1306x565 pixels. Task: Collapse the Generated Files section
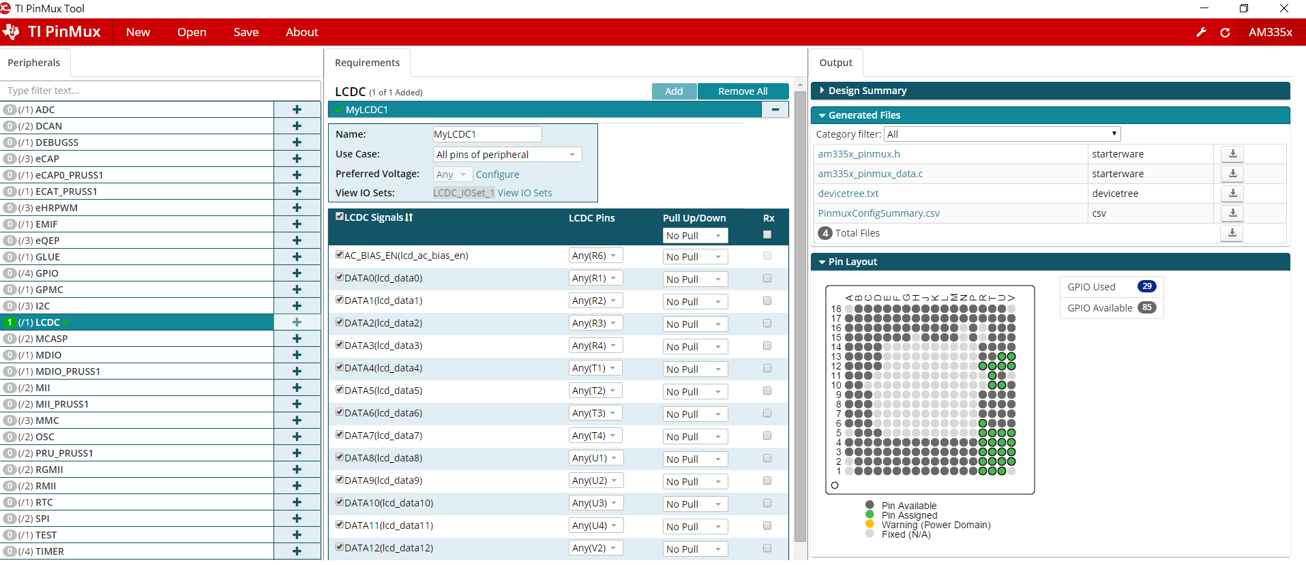(1050, 115)
